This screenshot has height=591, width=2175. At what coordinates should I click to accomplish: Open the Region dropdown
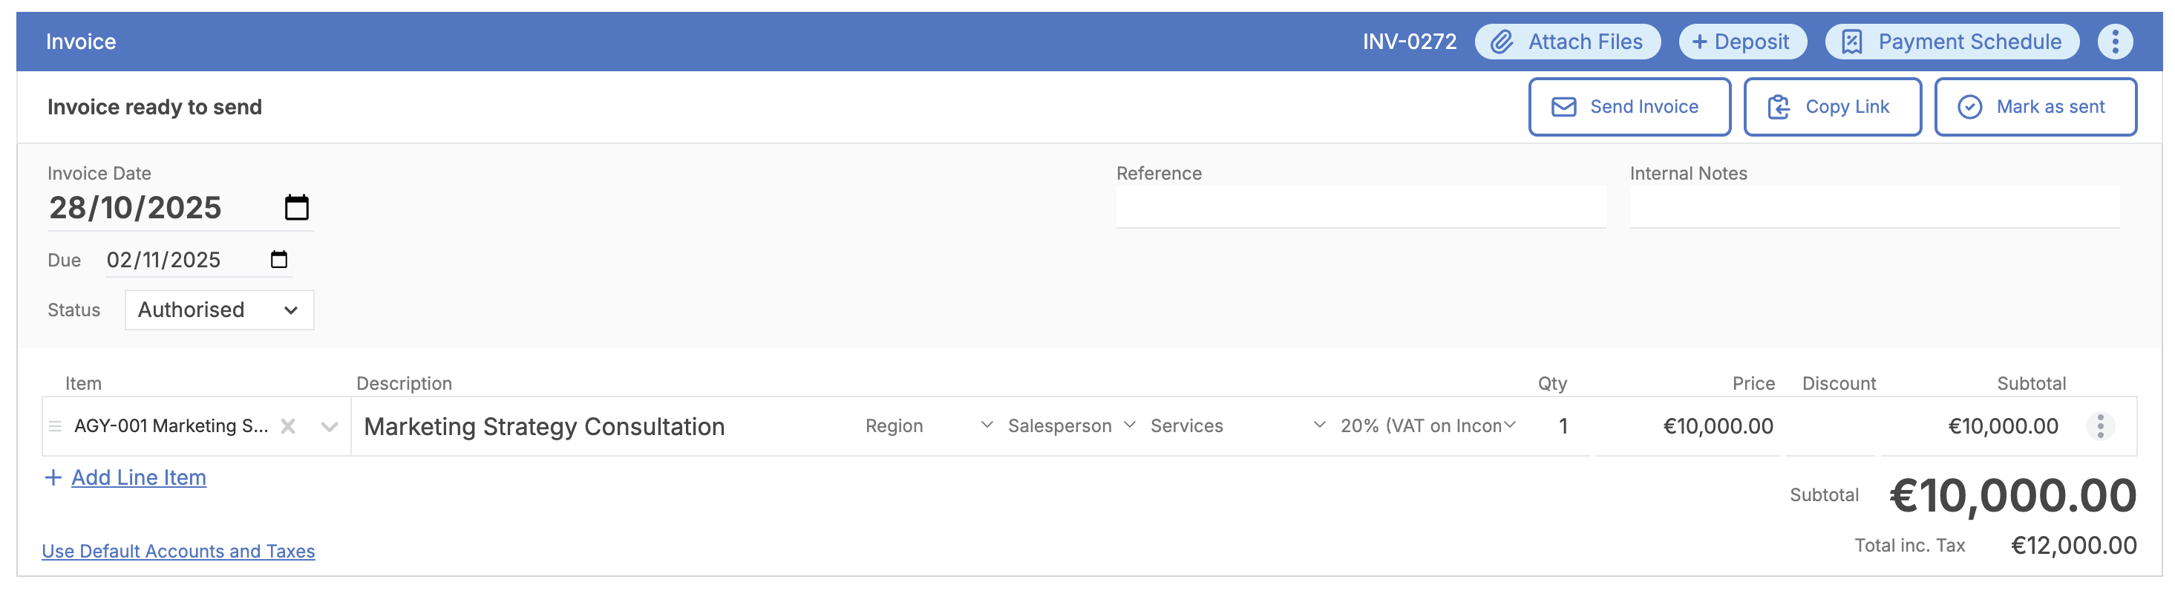pos(928,426)
